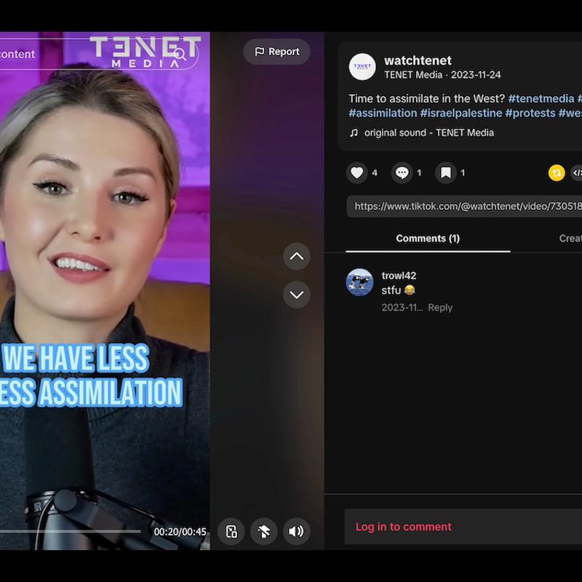Image resolution: width=582 pixels, height=582 pixels.
Task: Open the #tenetmedia hashtag
Action: (541, 99)
